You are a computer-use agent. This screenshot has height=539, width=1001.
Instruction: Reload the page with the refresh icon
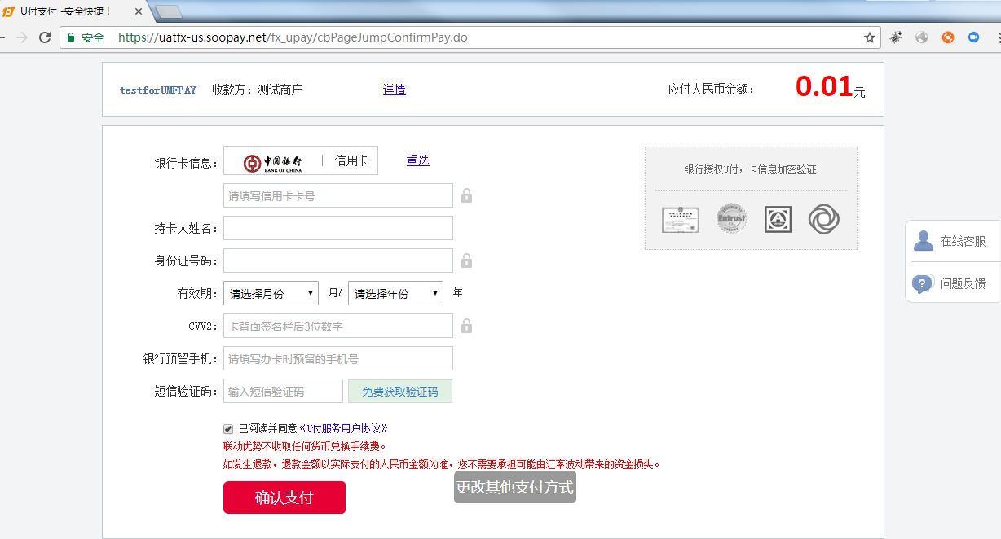[46, 37]
